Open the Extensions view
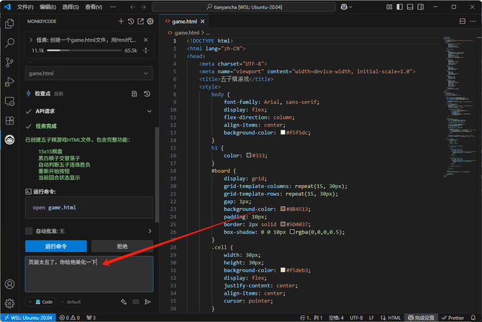The height and width of the screenshot is (322, 482). pyautogui.click(x=10, y=120)
